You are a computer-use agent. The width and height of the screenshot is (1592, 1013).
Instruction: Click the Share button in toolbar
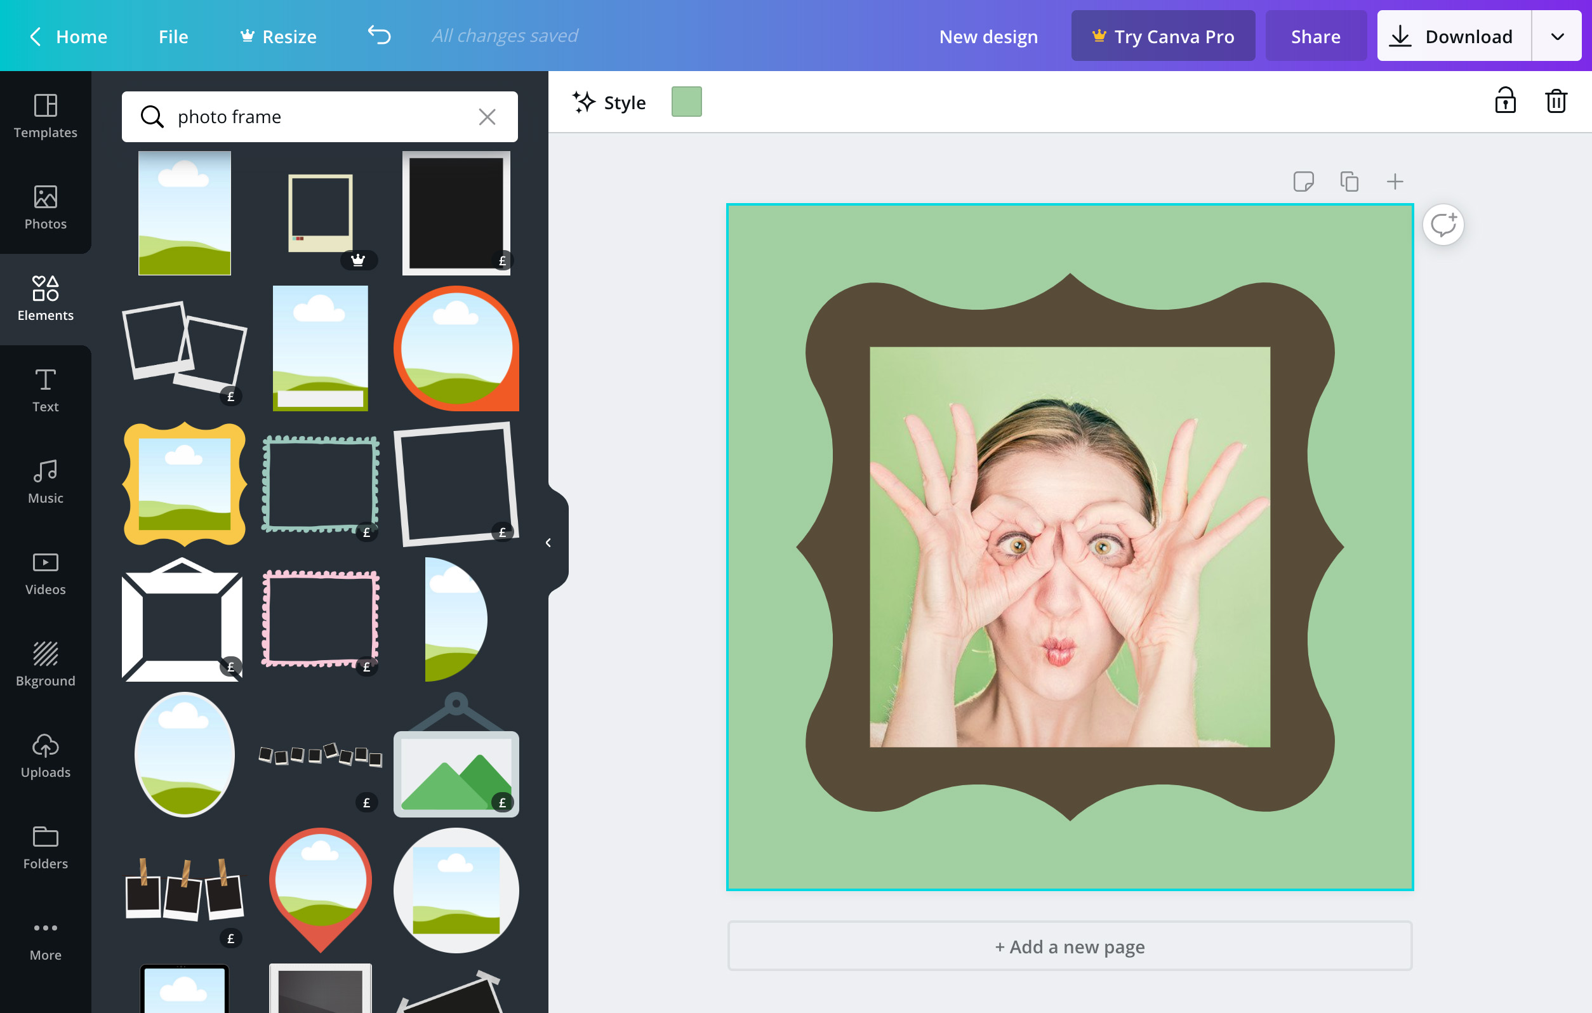[x=1315, y=35]
